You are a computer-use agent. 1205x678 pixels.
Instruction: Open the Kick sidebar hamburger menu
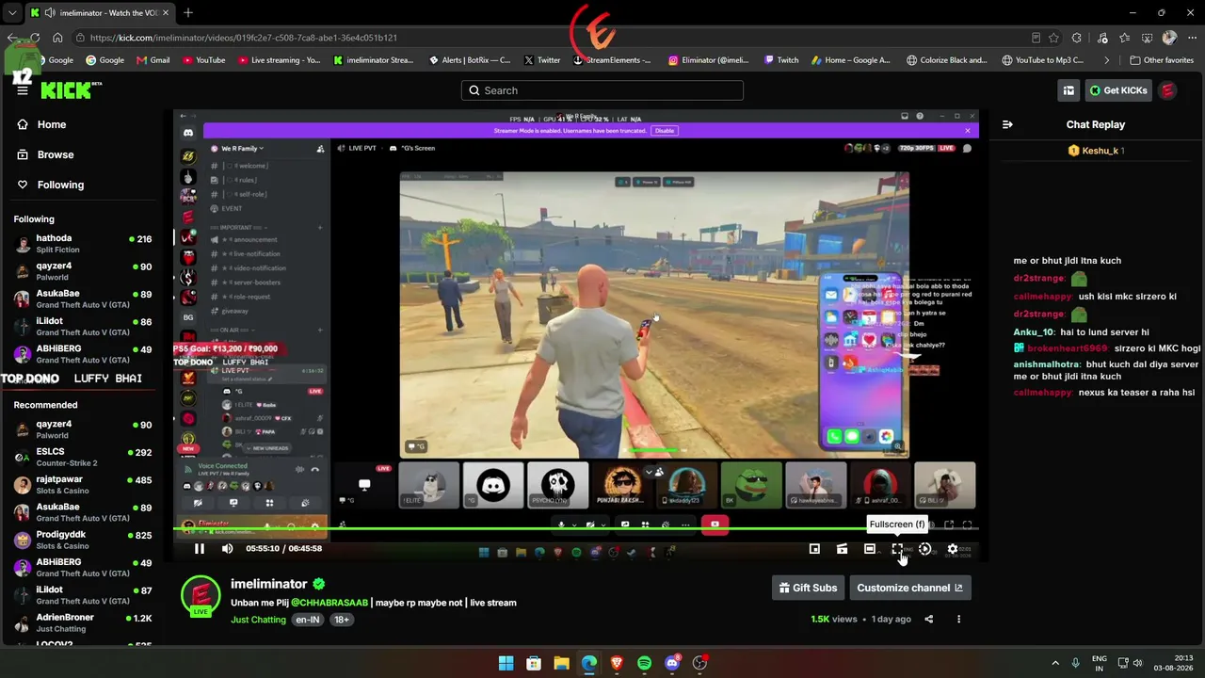[x=23, y=90]
